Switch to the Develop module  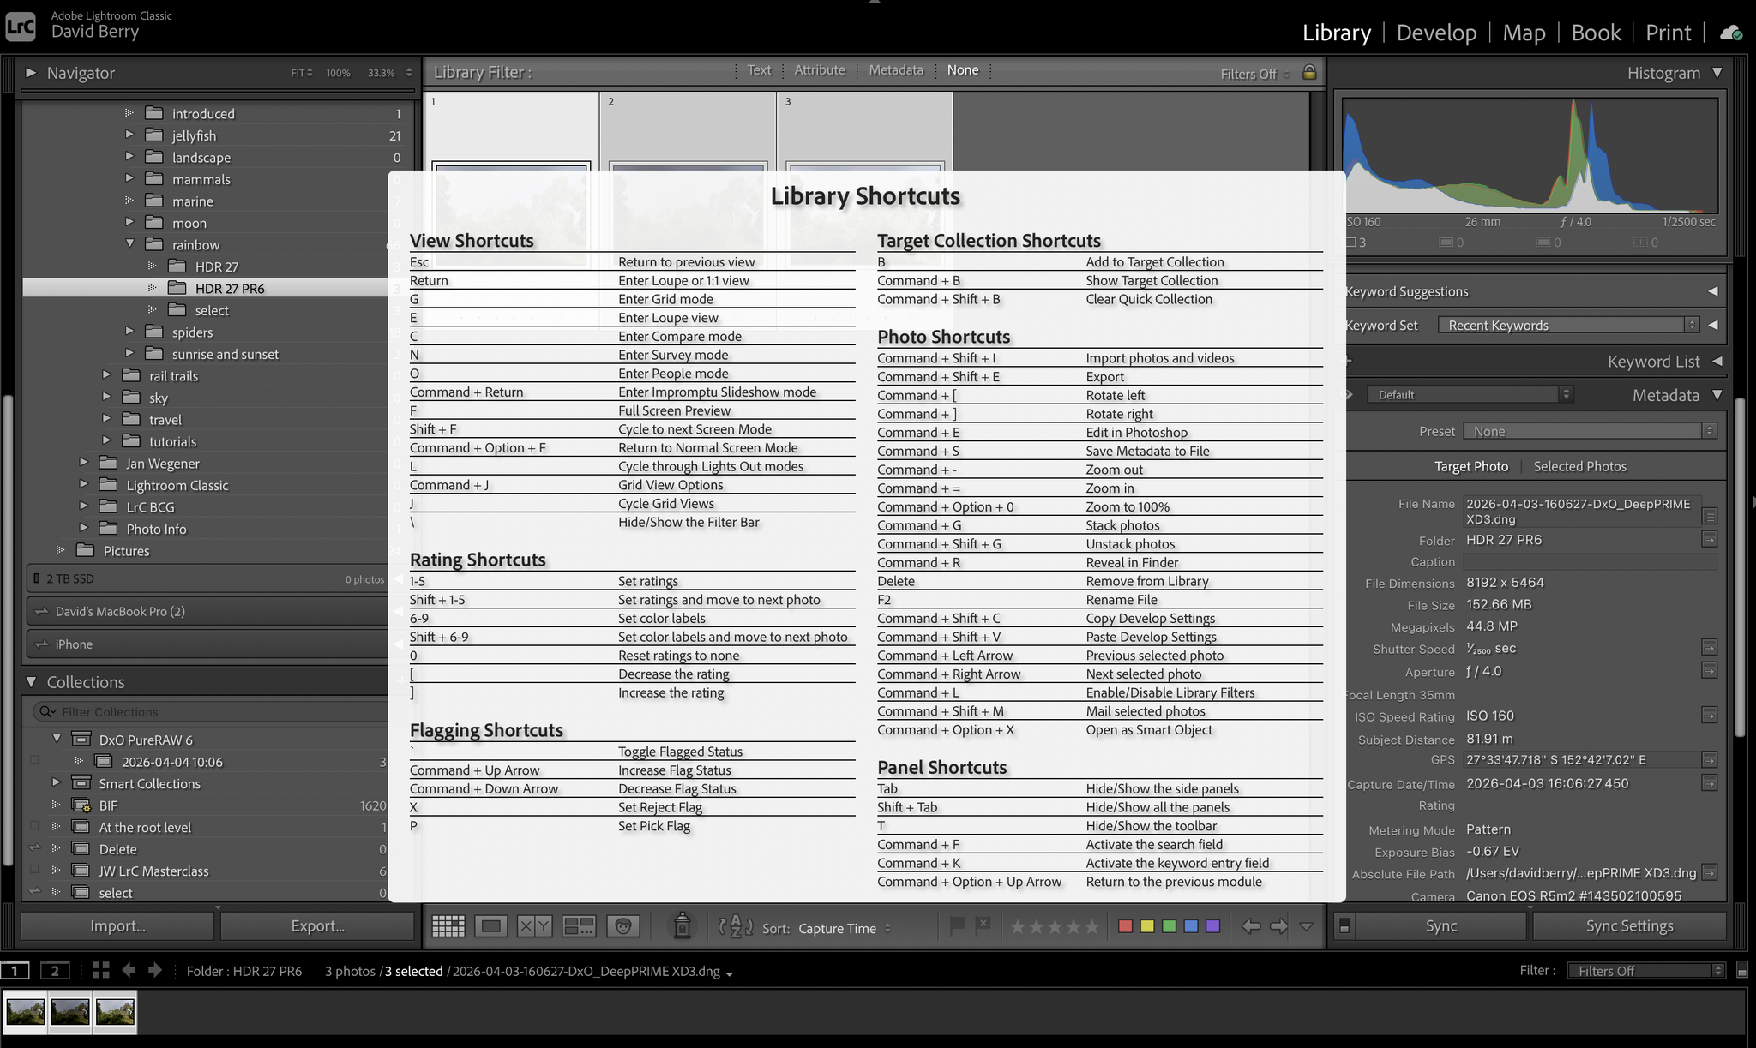pyautogui.click(x=1435, y=33)
